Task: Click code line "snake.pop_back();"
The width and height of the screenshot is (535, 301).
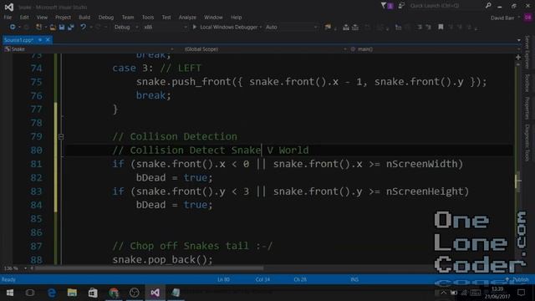Action: click(x=162, y=260)
